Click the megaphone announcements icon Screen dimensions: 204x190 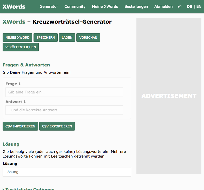[180, 6]
